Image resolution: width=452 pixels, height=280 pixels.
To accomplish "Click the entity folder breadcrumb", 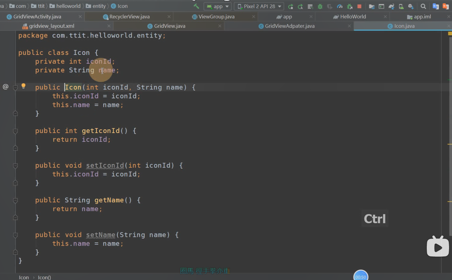I will click(x=96, y=6).
